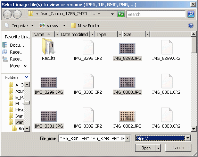Select the E_P folder in tree
Viewport: 198px width, 157px height.
click(16, 97)
